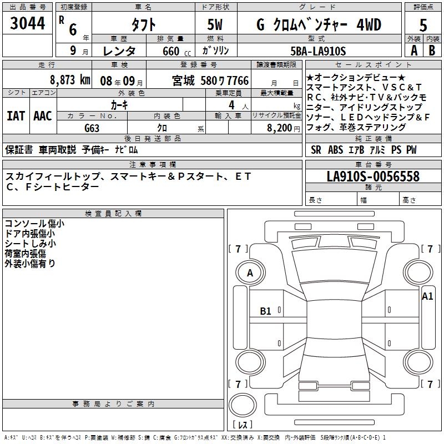Click the セールスポイント header
The height and width of the screenshot is (444, 444).
pyautogui.click(x=373, y=64)
